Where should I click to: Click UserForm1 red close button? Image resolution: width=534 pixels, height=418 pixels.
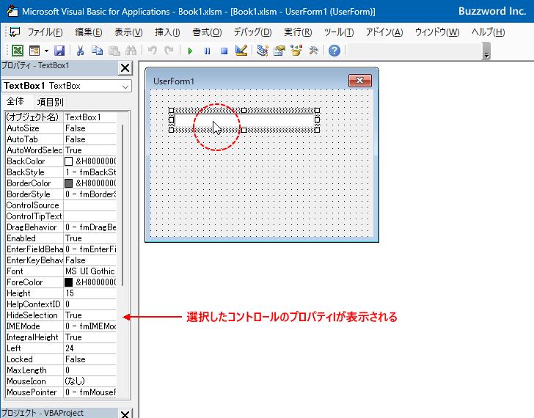tap(360, 81)
